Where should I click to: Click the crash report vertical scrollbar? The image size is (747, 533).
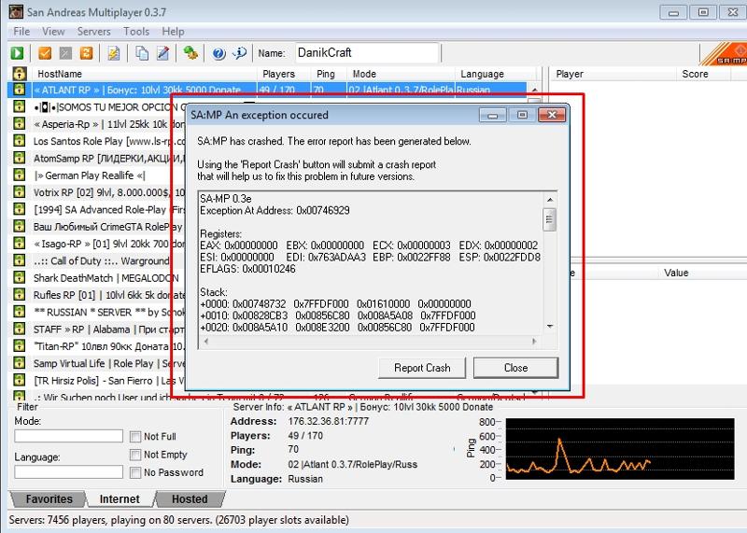[550, 271]
